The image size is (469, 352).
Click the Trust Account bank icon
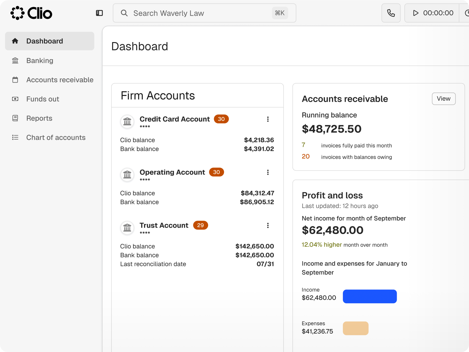pyautogui.click(x=127, y=228)
